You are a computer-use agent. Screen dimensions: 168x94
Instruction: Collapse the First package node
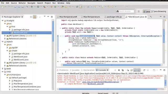[x=7, y=27]
